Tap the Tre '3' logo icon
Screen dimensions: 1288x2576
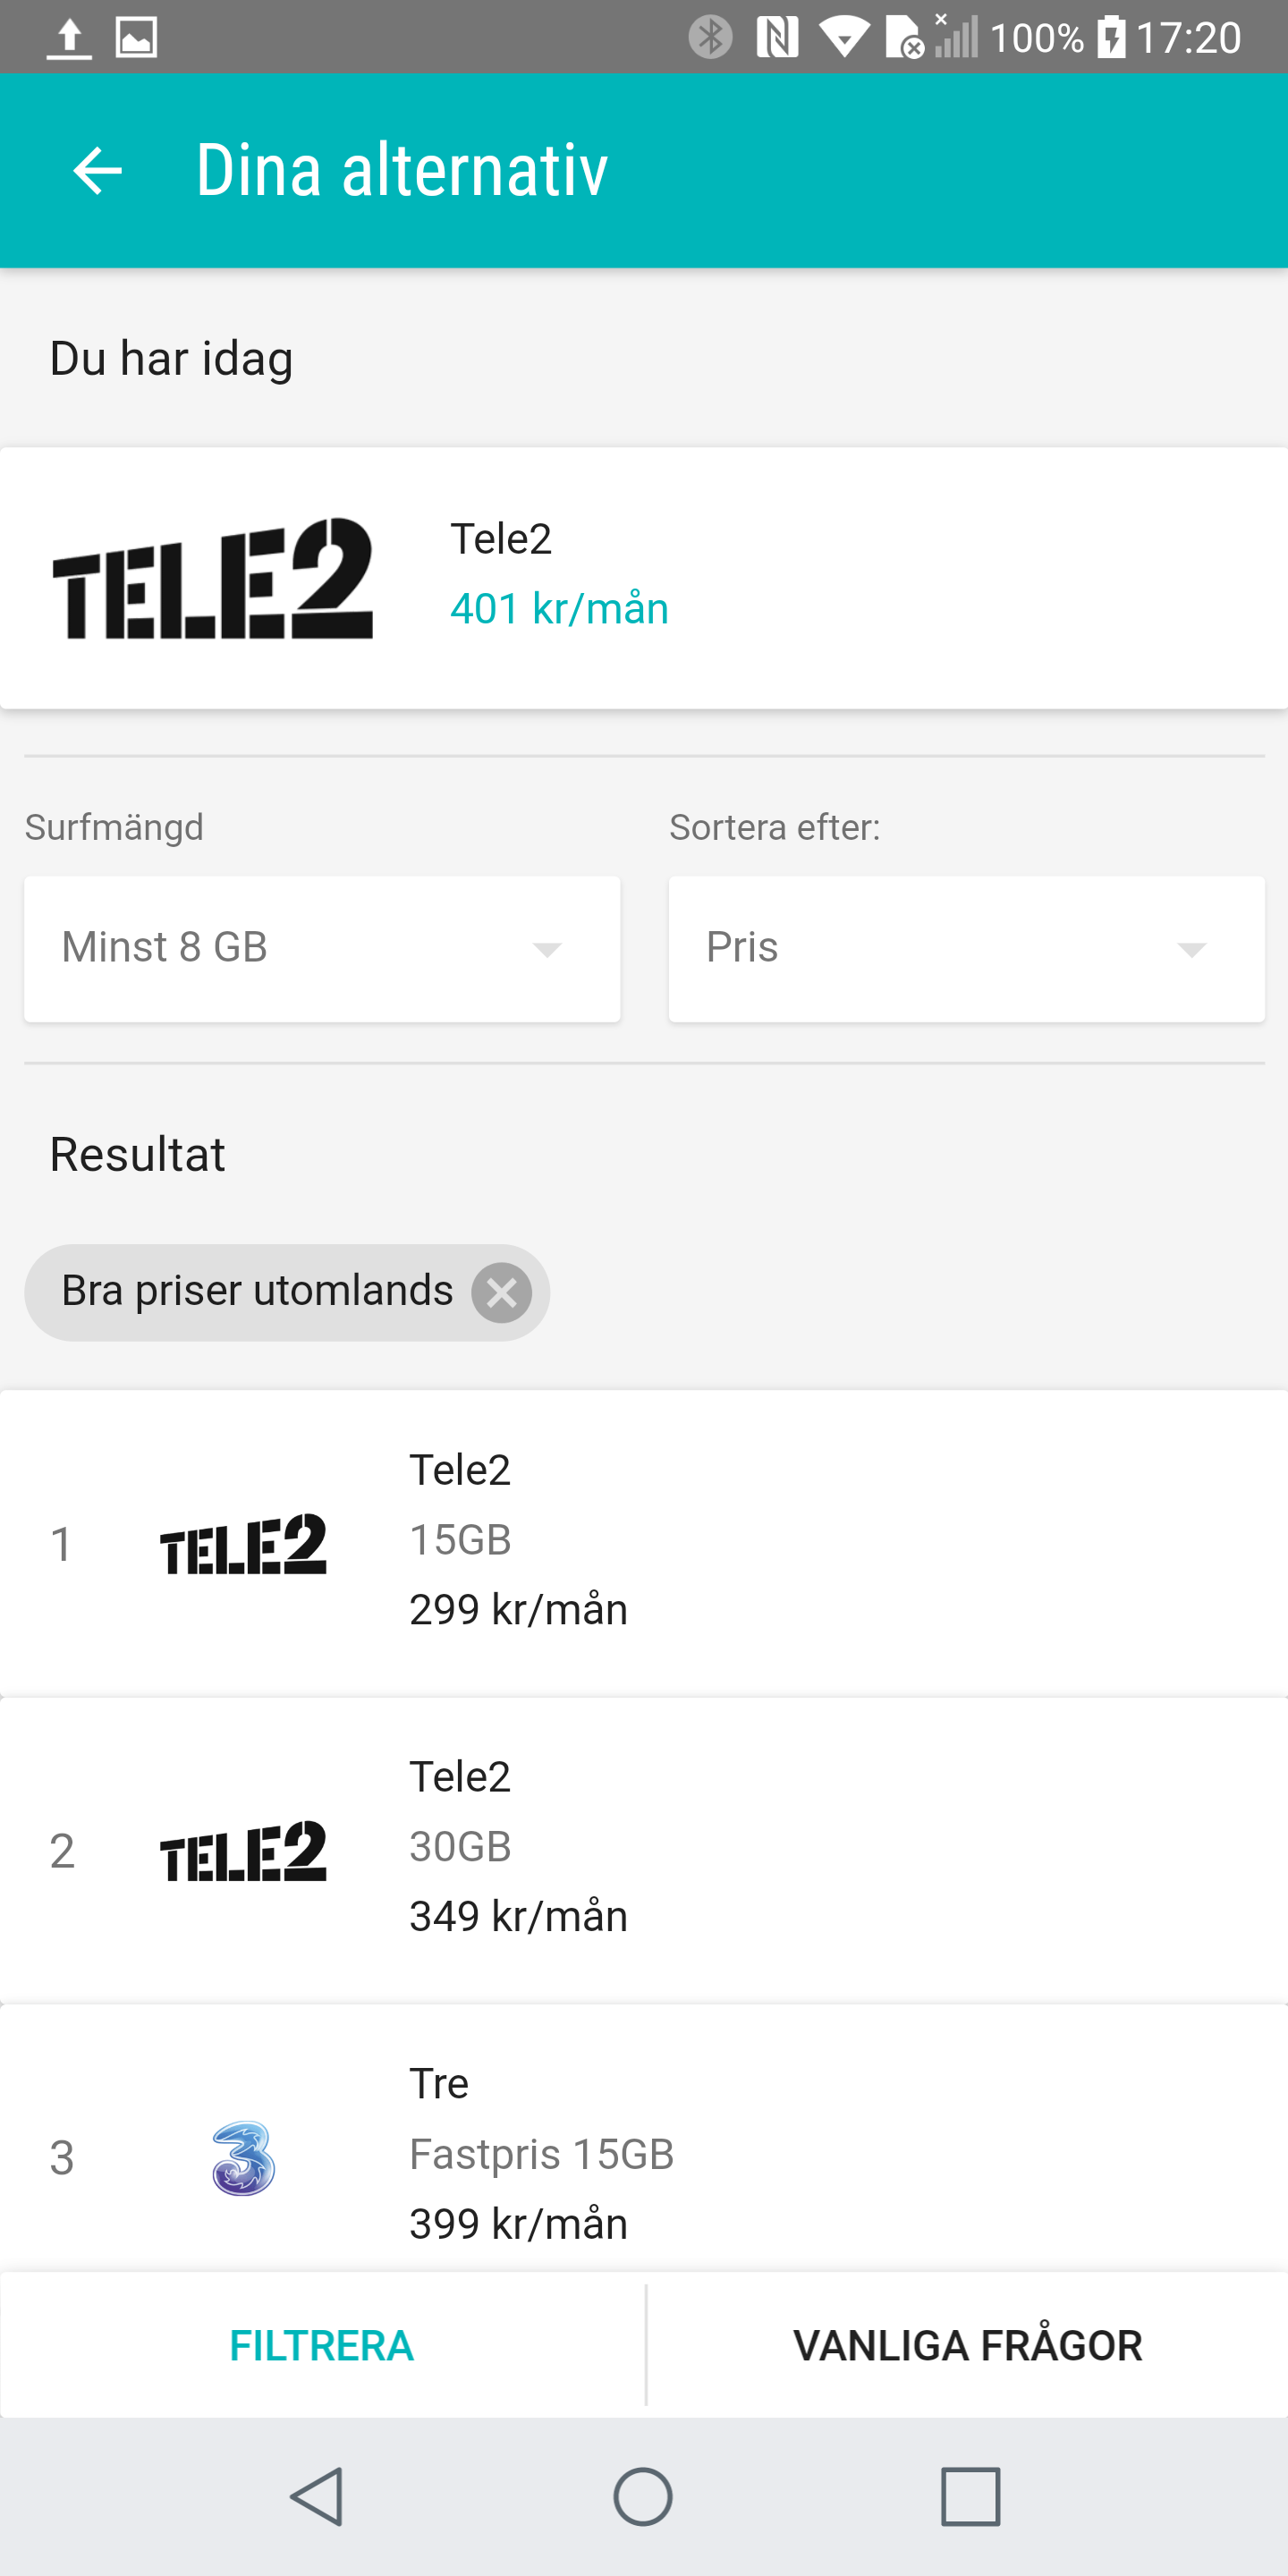point(243,2157)
